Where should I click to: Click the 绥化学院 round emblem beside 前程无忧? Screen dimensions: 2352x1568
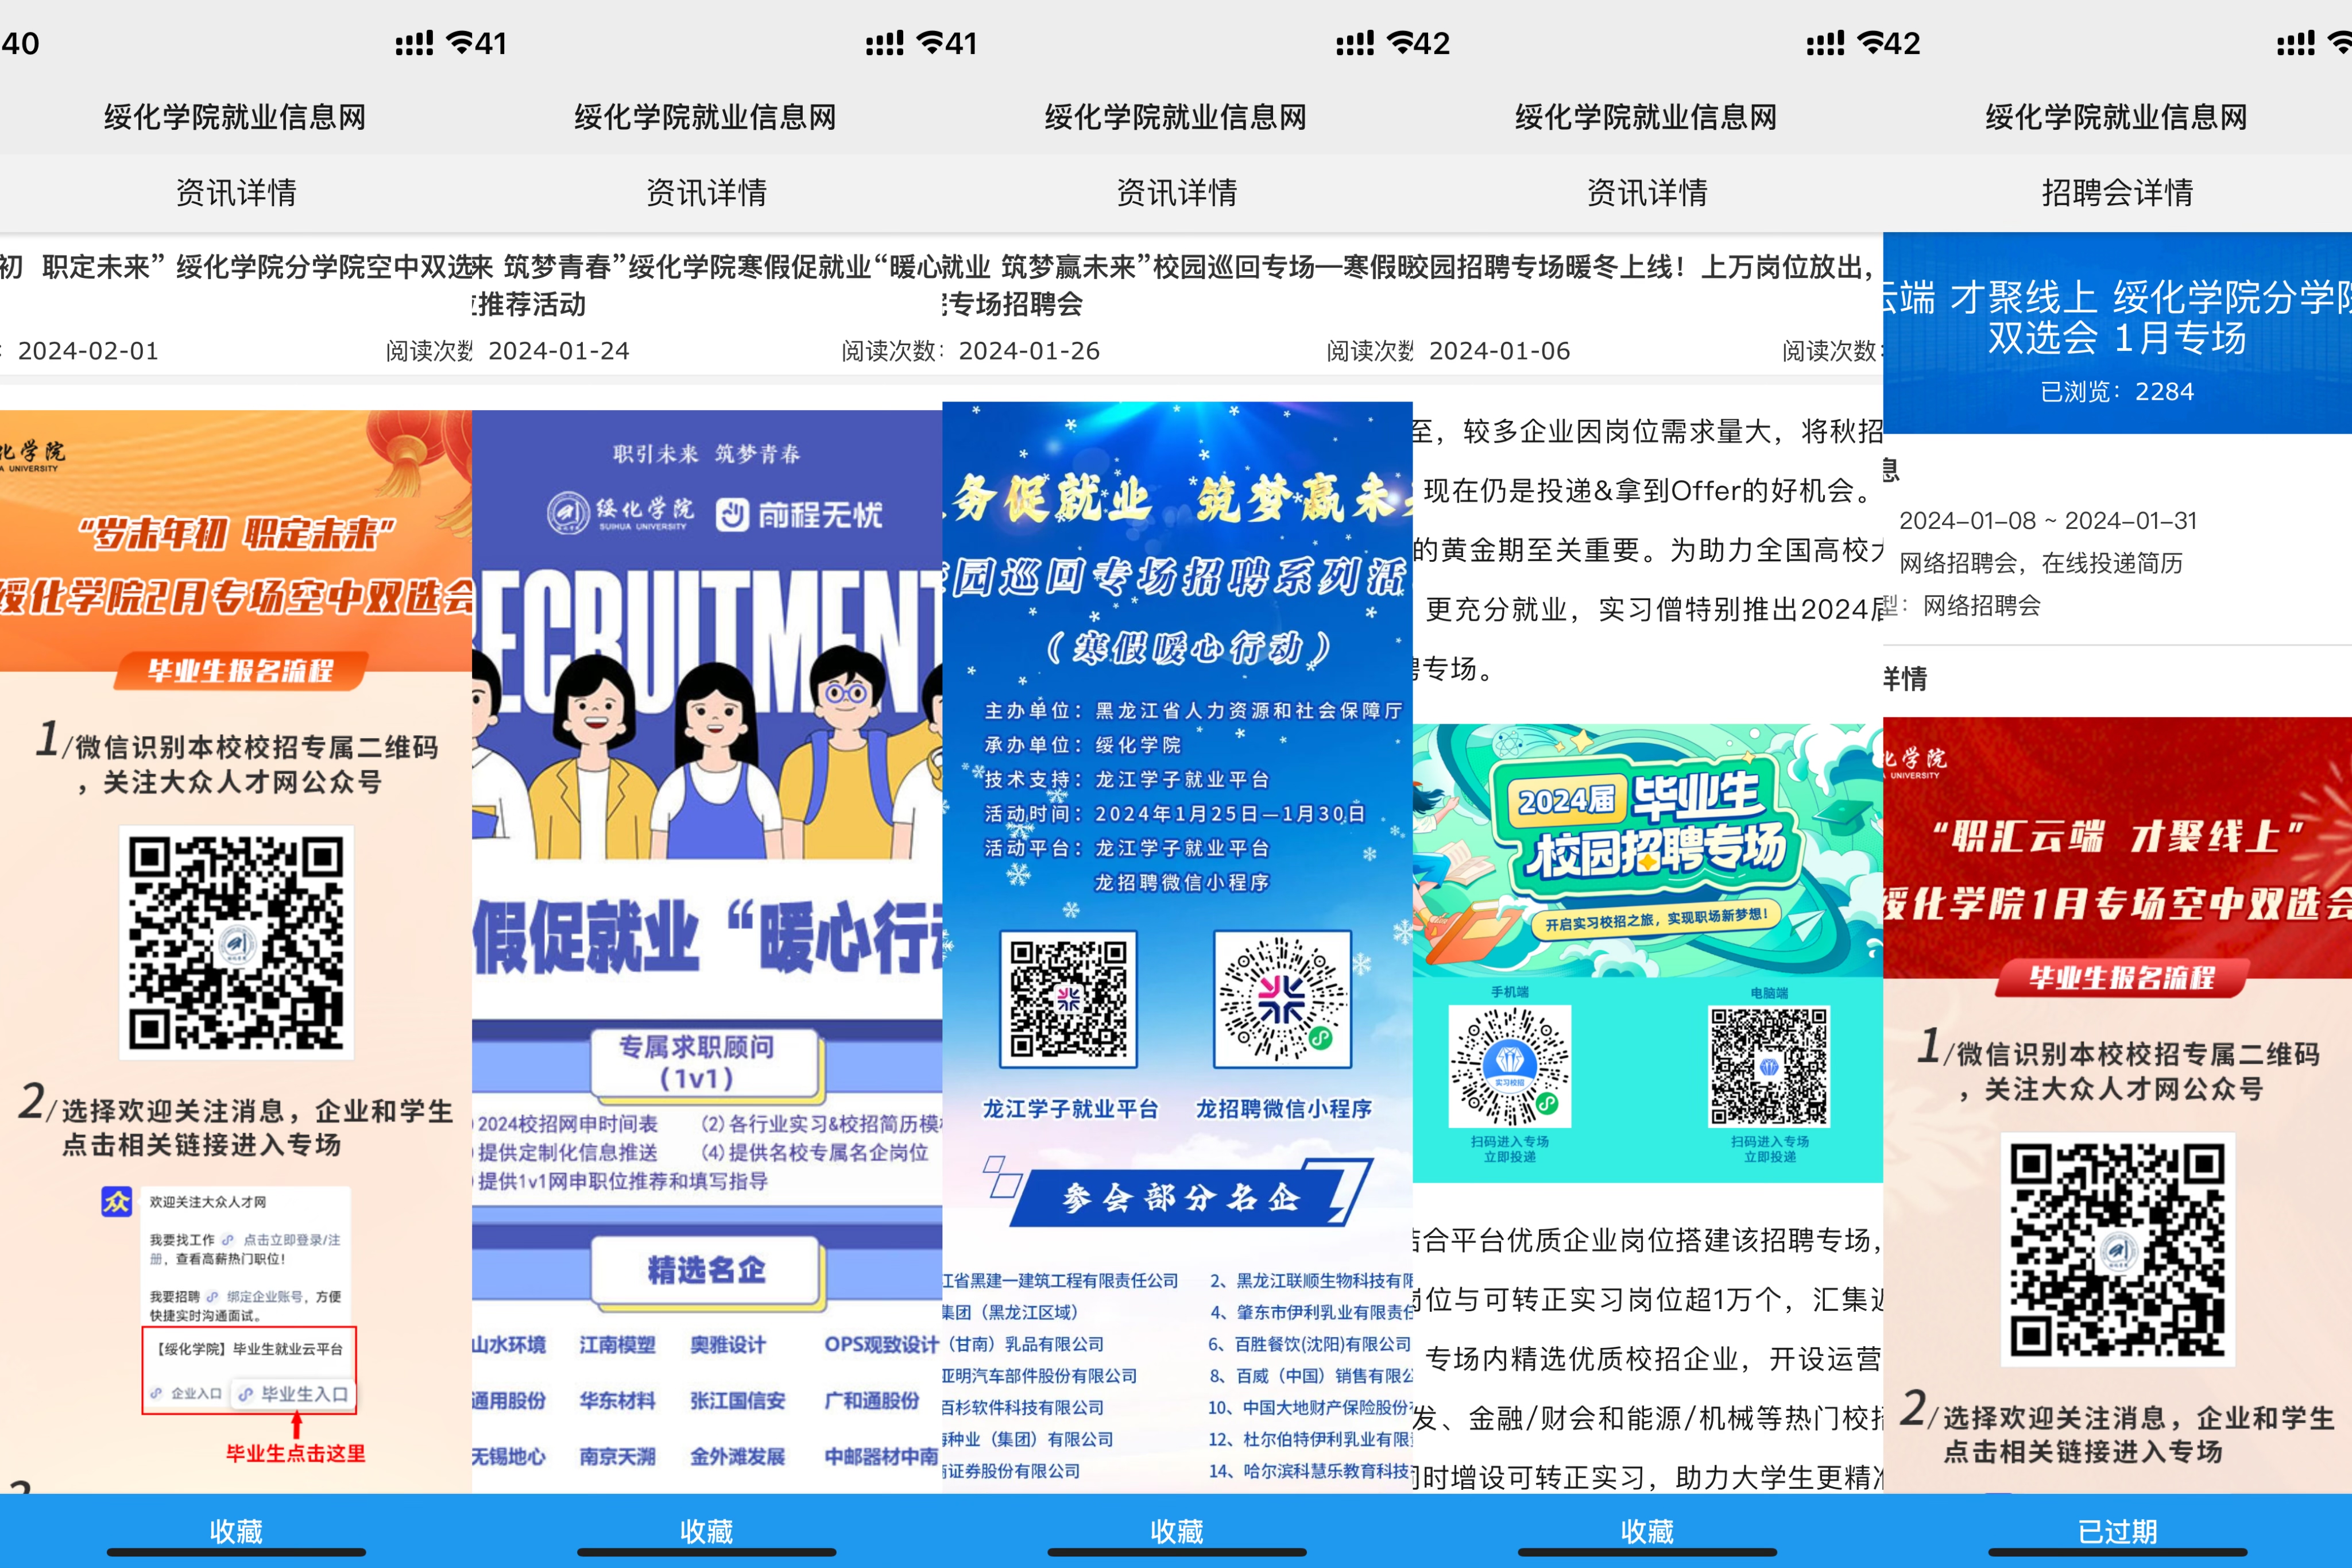coord(568,513)
